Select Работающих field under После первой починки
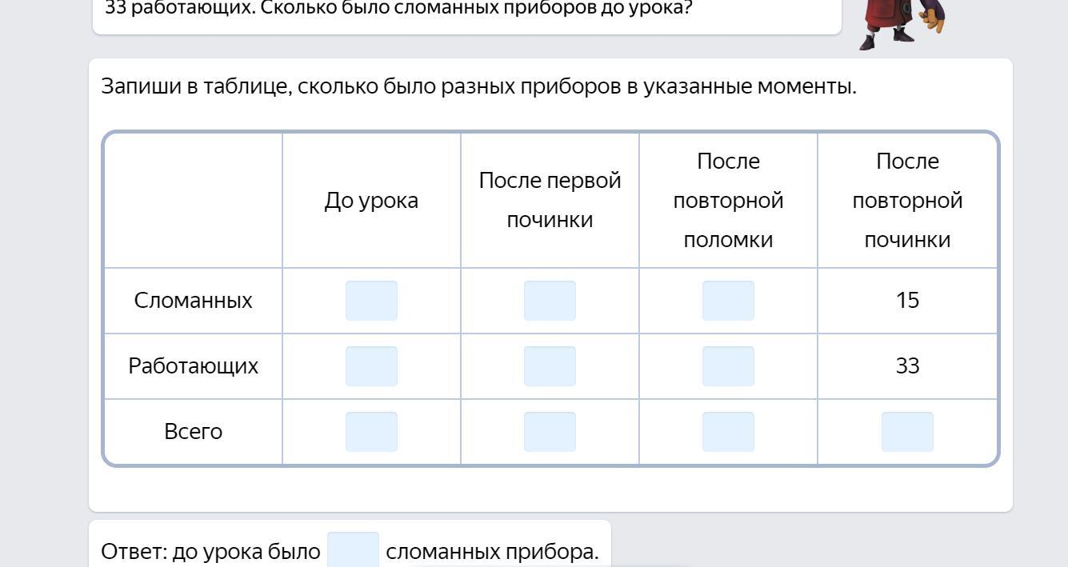The height and width of the screenshot is (567, 1068). (x=550, y=366)
